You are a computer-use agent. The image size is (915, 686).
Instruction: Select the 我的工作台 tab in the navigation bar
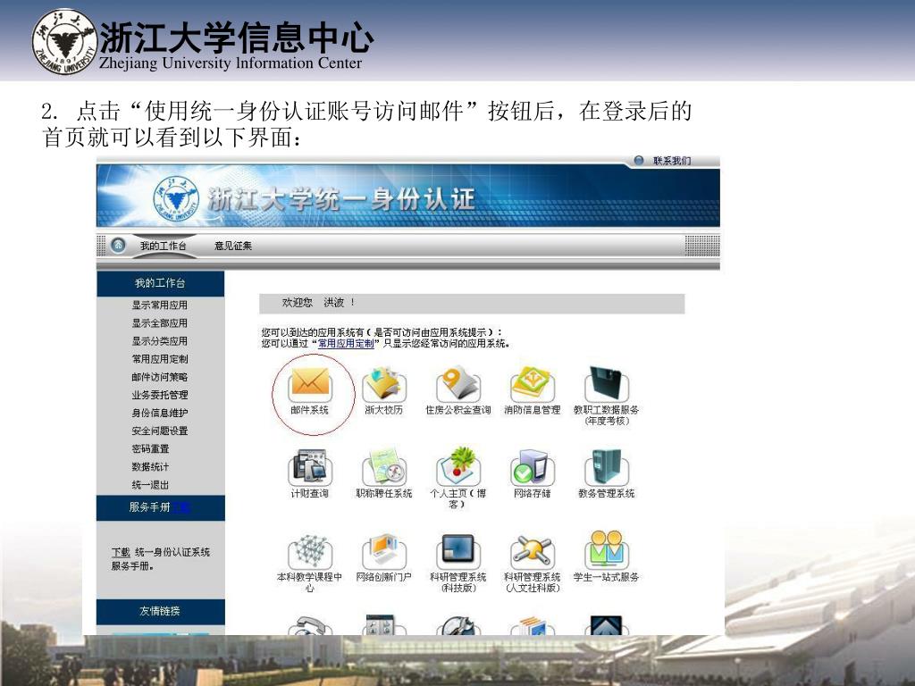pyautogui.click(x=164, y=247)
